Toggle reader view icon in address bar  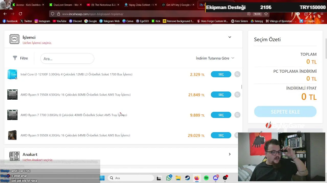tap(249, 14)
